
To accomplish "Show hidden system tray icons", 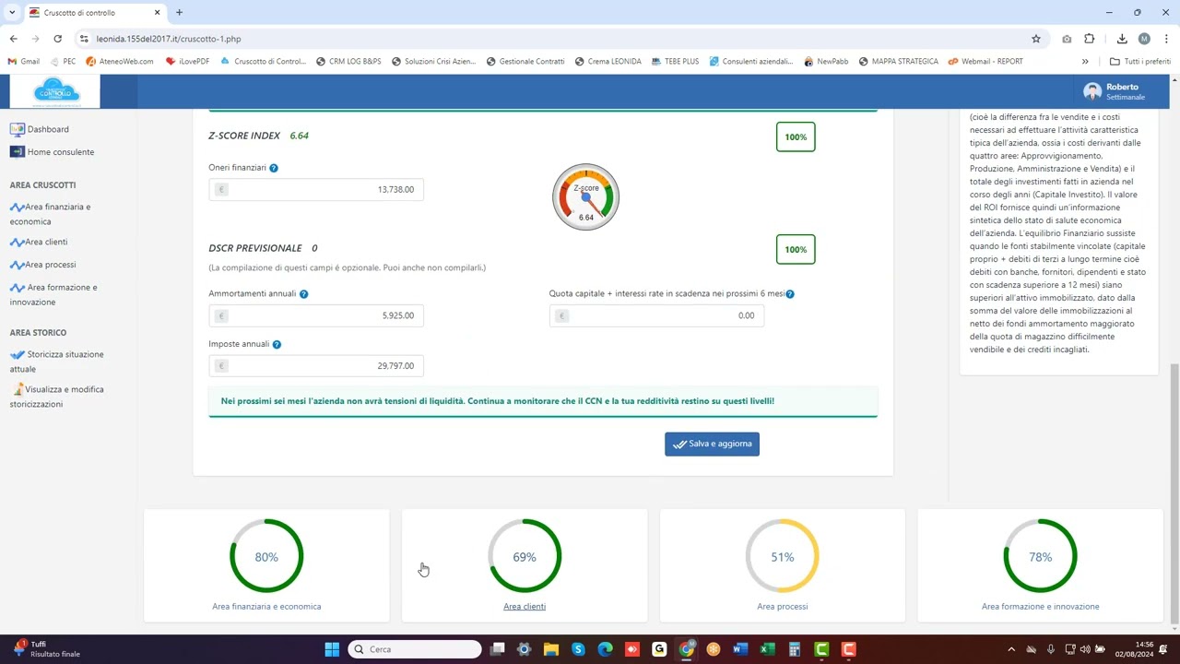I will [1011, 649].
